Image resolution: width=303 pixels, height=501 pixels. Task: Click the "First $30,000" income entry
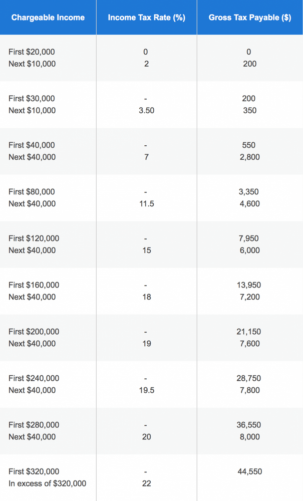point(32,99)
